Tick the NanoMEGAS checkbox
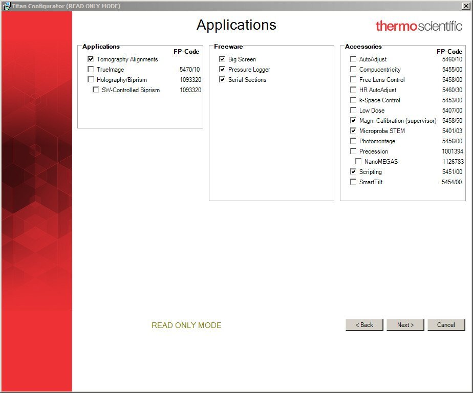473x393 pixels. click(x=358, y=162)
